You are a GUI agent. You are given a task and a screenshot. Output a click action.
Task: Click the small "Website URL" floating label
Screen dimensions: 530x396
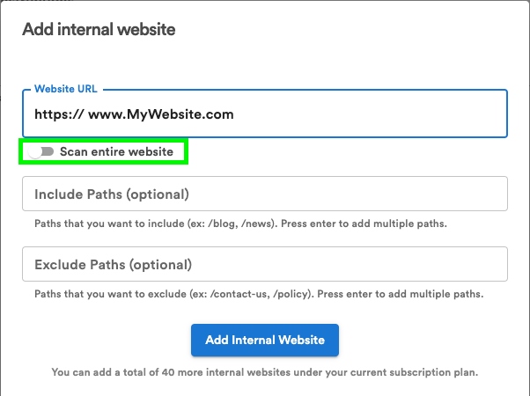tap(65, 90)
